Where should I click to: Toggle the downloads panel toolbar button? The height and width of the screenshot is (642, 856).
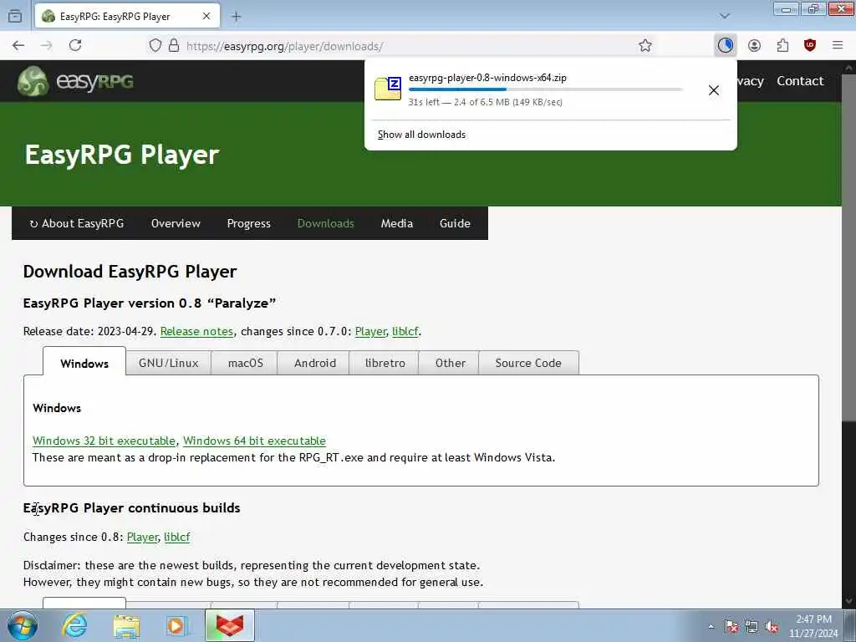click(x=725, y=46)
